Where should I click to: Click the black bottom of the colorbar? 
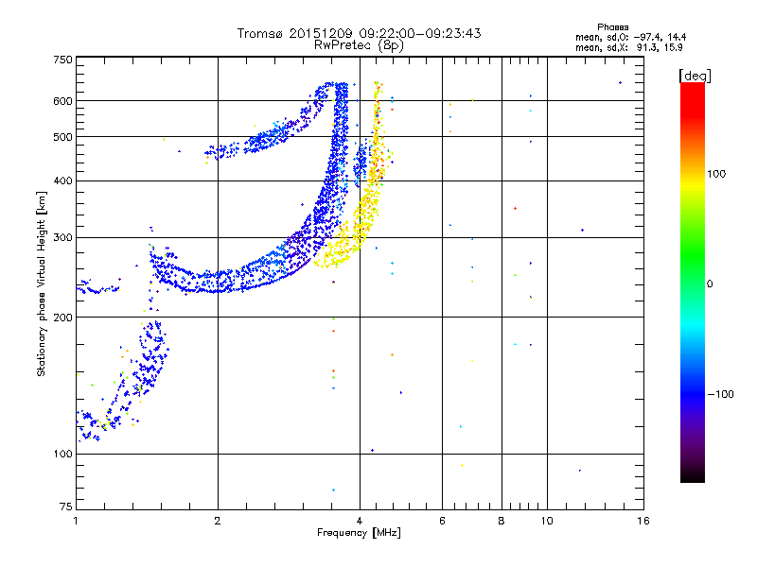click(693, 475)
